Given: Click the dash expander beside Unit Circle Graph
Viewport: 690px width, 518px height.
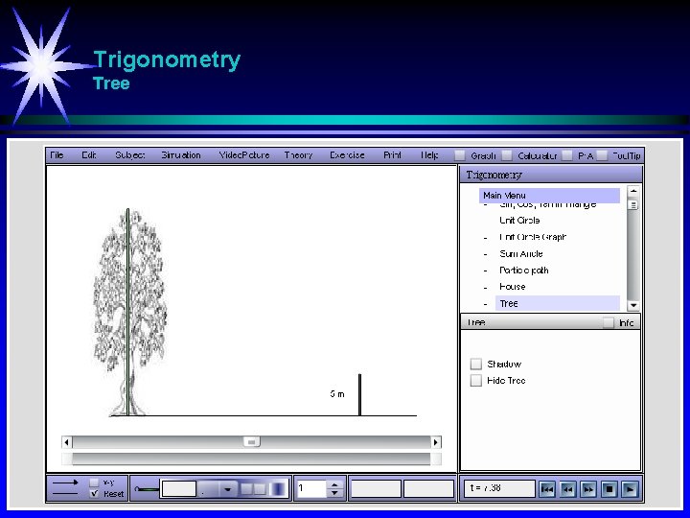Looking at the screenshot, I should point(485,238).
